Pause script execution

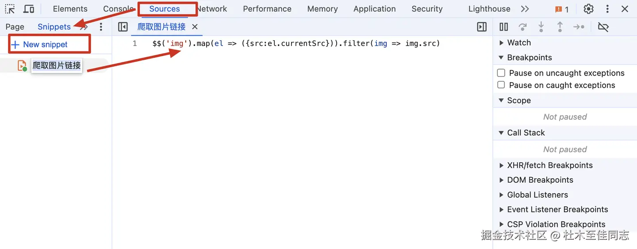click(503, 27)
